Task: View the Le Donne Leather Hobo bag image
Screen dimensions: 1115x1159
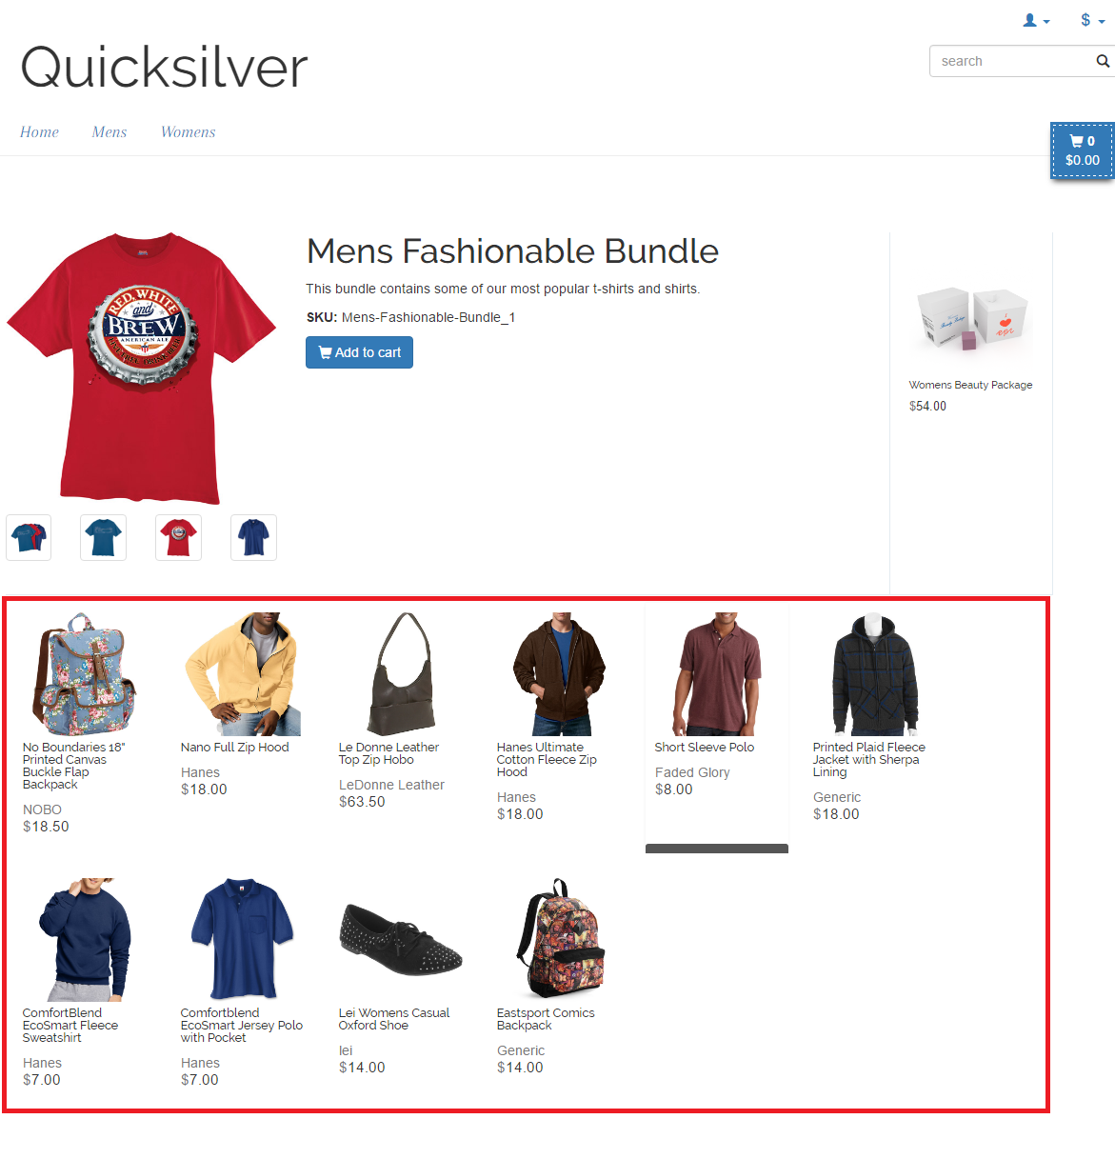Action: [x=401, y=673]
